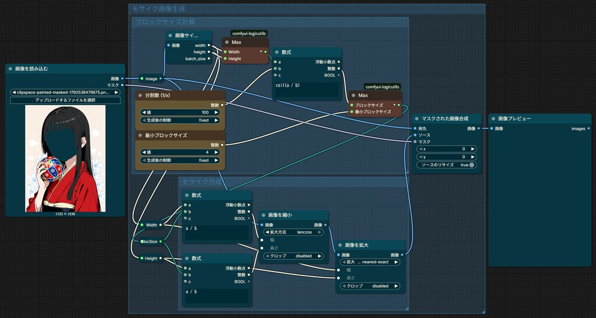
Task: Toggle the ソースのリサイズ switch
Action: click(471, 165)
